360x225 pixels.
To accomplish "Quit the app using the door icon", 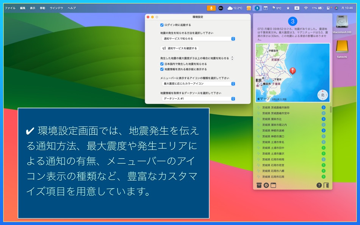I will tap(326, 185).
